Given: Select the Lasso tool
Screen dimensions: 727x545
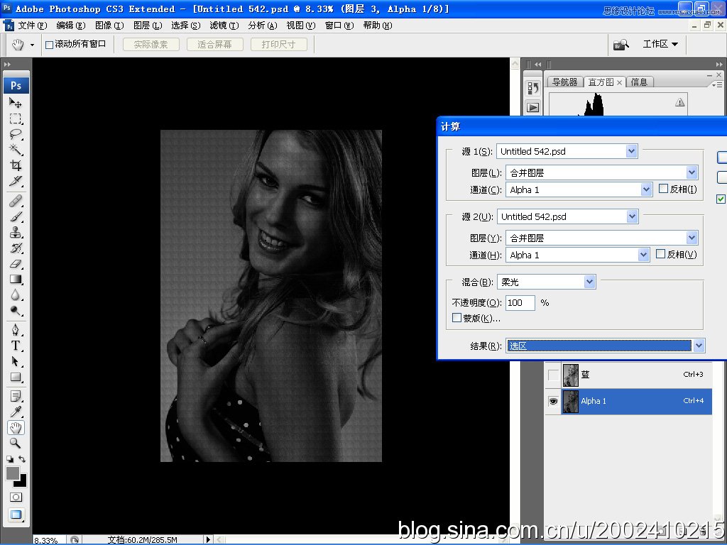Looking at the screenshot, I should pos(16,134).
